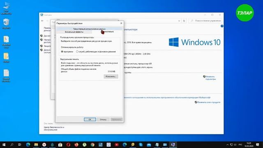
Task: Launch Google Chrome from the taskbar
Action: tap(92, 145)
